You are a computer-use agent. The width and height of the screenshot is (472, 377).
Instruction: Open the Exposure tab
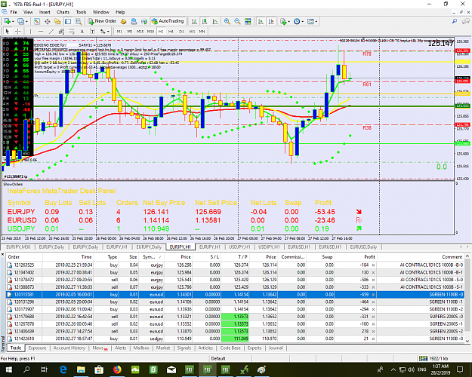tap(37, 348)
